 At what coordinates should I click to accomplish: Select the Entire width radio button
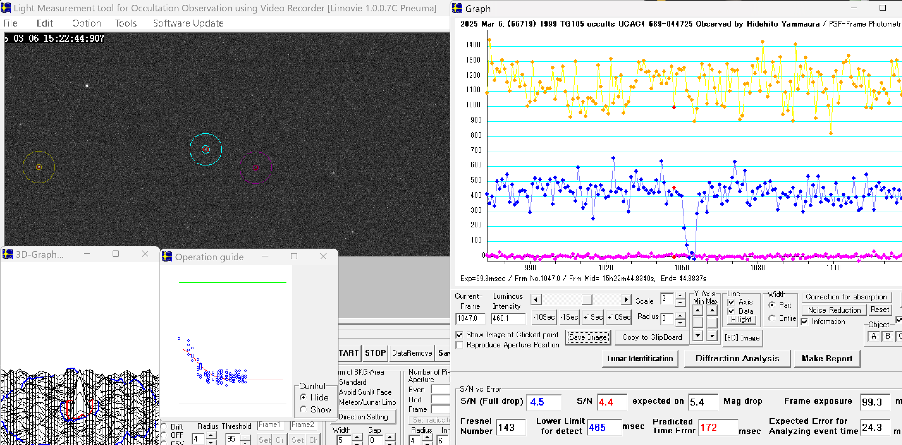(772, 318)
